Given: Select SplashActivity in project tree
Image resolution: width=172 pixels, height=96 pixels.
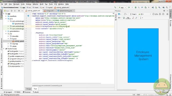Looking at the screenshot, I should (18, 24).
